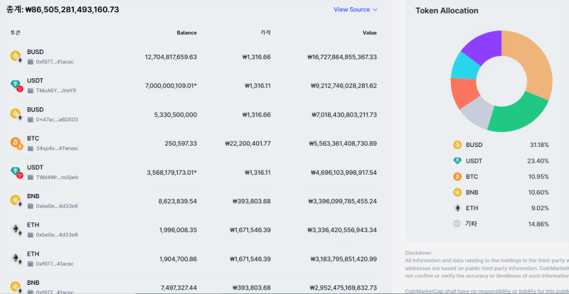Click balance value 7,497,327.44
This screenshot has height=294, width=569.
pyautogui.click(x=179, y=288)
